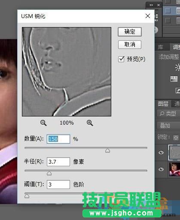
Task: Click the Brightness/Contrast adjustment sun icon
Action: (177, 67)
